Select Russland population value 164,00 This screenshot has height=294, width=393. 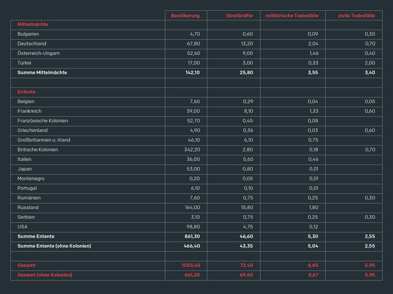193,207
